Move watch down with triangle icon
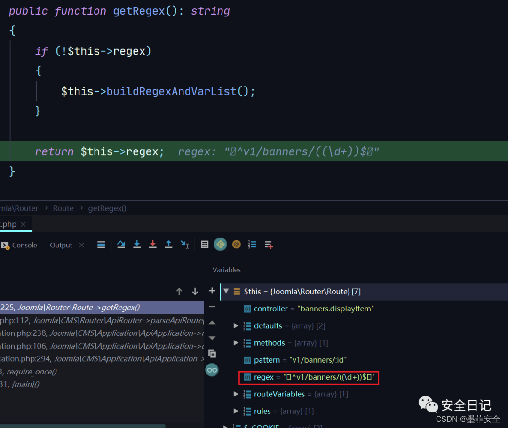This screenshot has height=428, width=508. point(212,338)
